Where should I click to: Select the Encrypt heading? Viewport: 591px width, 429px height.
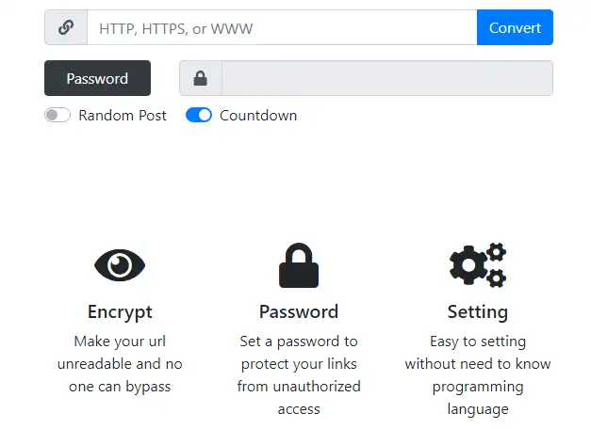tap(120, 311)
